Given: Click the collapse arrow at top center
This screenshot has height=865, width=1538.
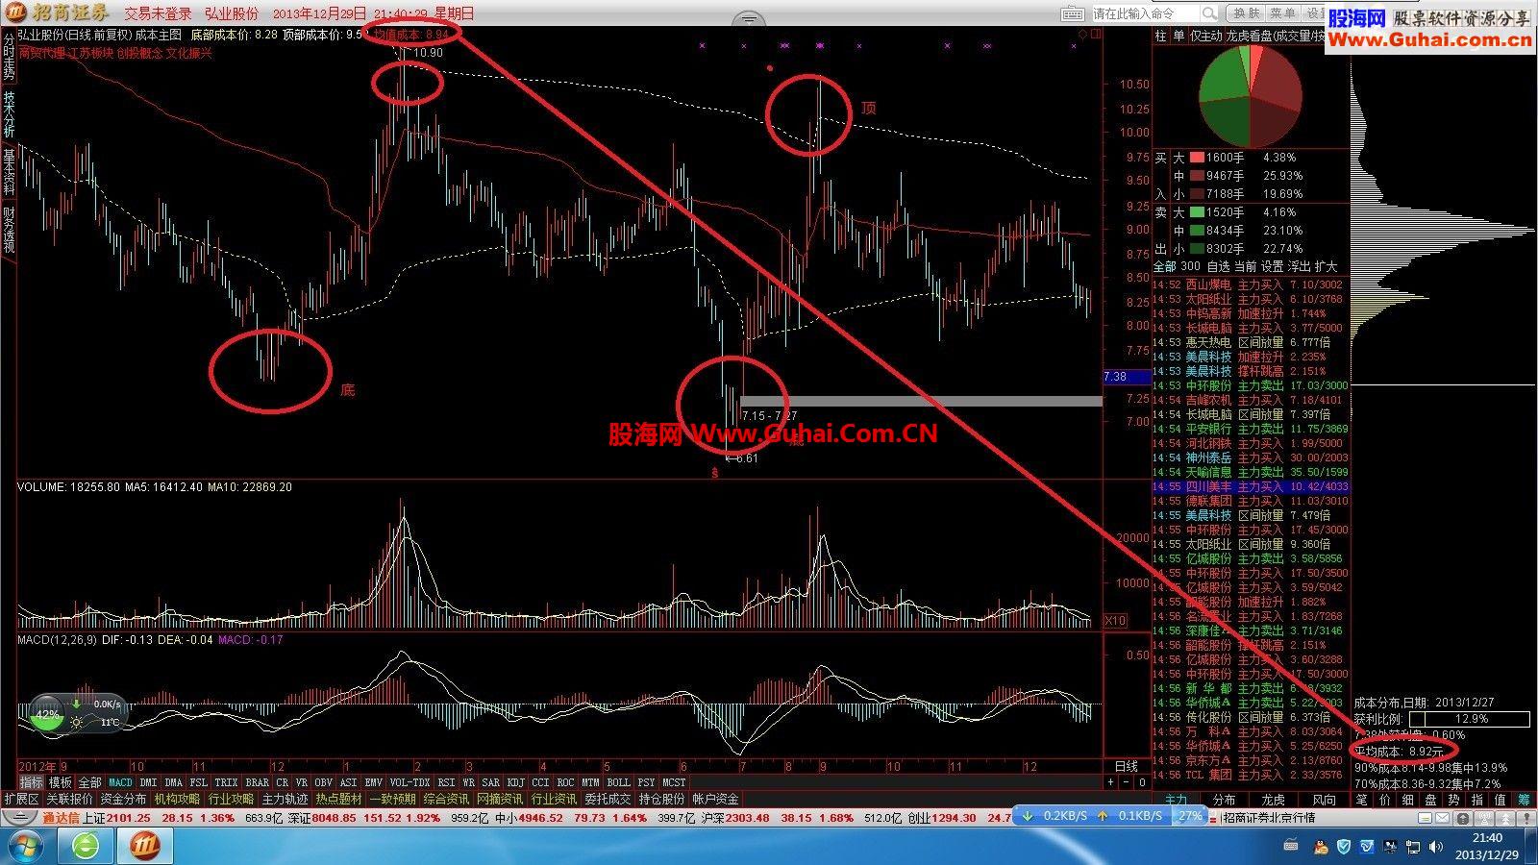Looking at the screenshot, I should click(749, 18).
